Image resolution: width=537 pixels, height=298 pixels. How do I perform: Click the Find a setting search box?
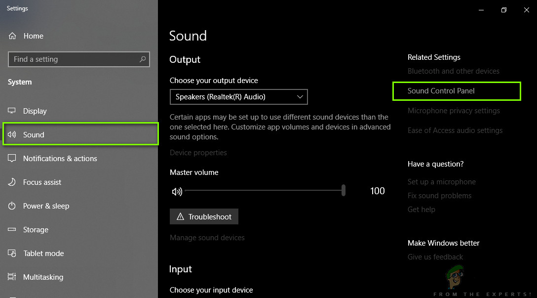[x=74, y=59]
